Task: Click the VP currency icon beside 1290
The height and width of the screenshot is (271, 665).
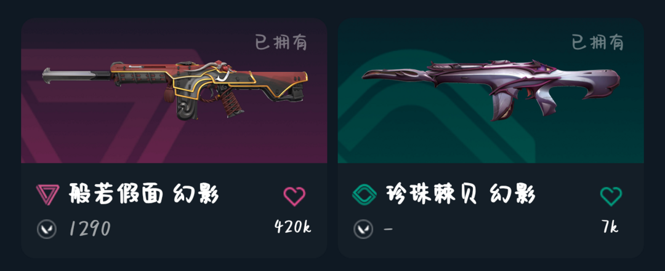Action: point(47,229)
